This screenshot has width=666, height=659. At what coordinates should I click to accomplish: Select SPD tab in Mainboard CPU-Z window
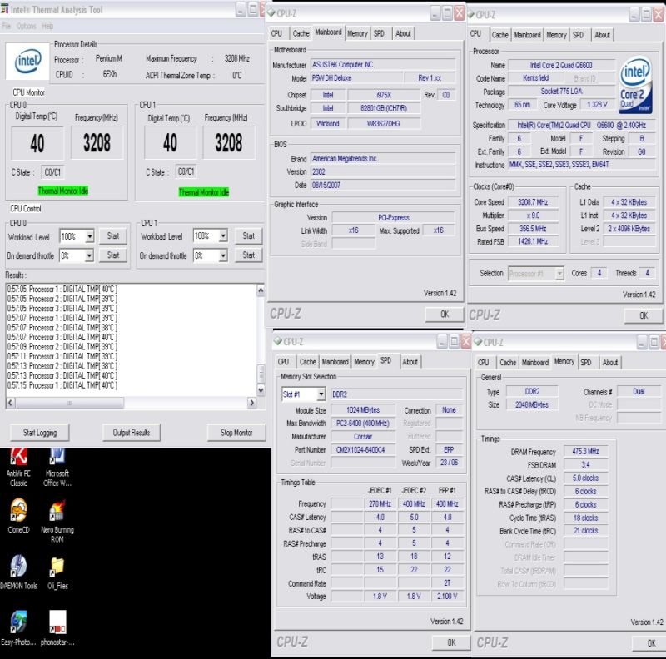pyautogui.click(x=379, y=33)
